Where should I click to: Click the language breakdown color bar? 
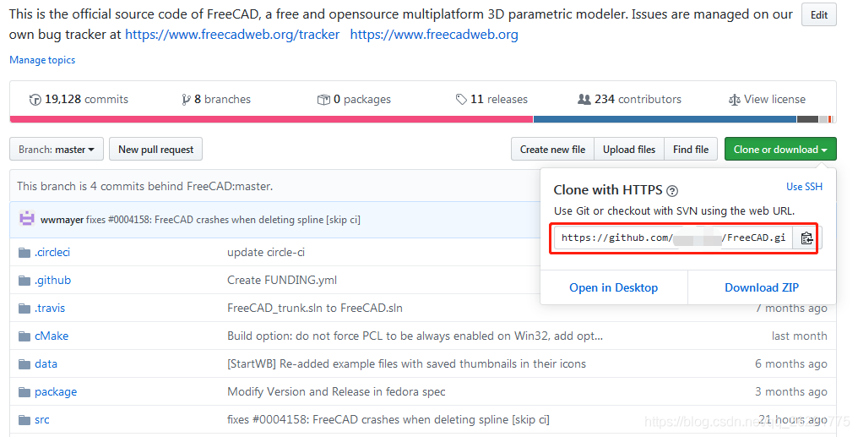pos(422,119)
